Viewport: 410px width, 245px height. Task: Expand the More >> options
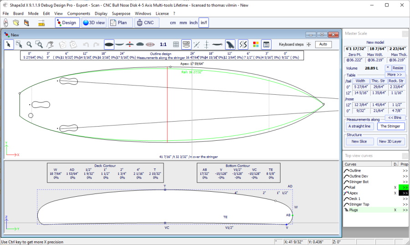point(395,74)
